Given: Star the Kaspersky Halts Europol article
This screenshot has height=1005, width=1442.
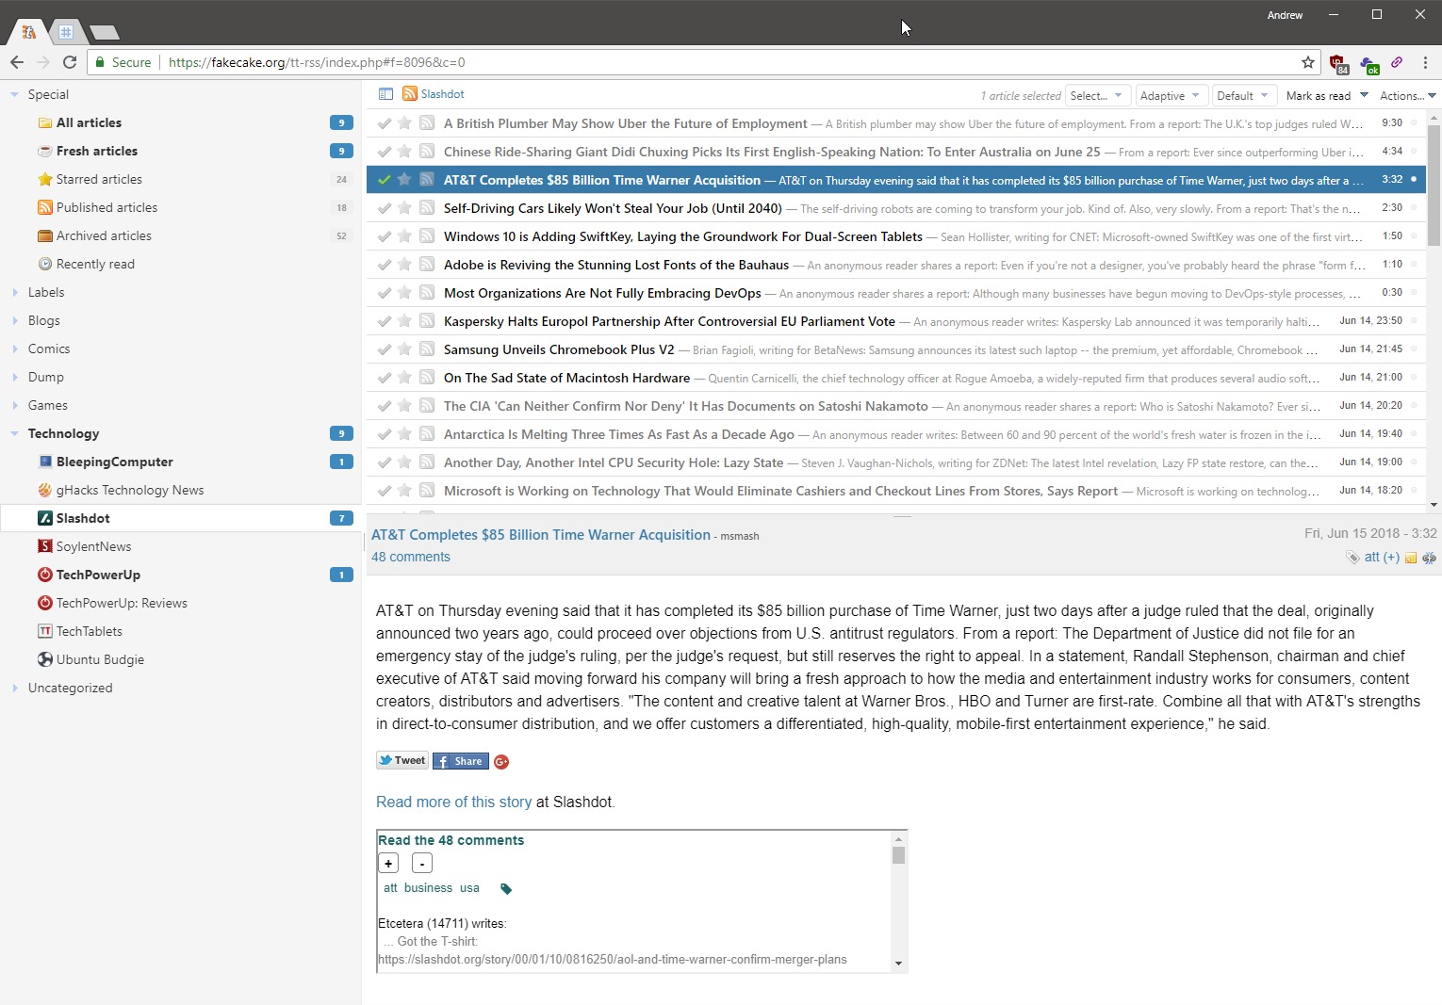Looking at the screenshot, I should pos(404,321).
